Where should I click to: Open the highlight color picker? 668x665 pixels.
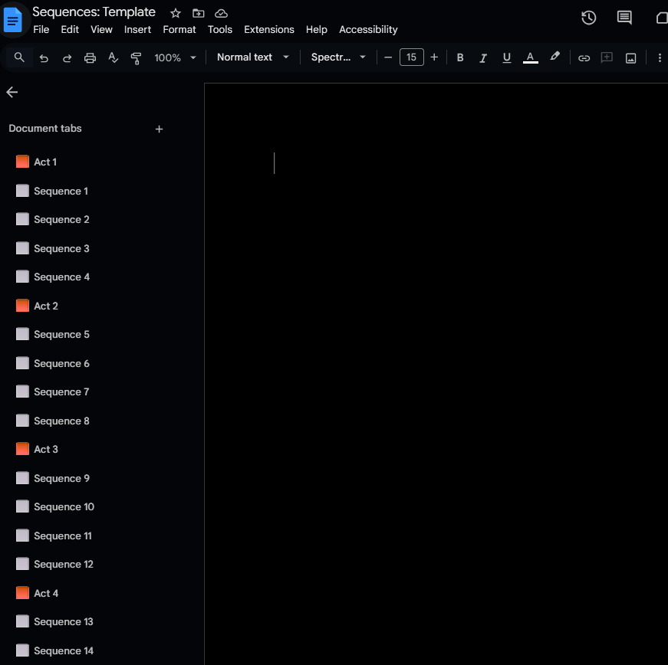[x=554, y=57]
